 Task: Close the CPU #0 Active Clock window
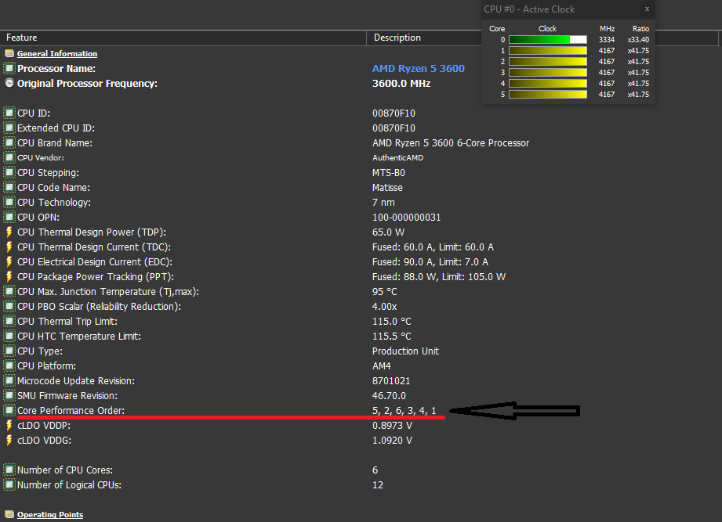tap(646, 9)
